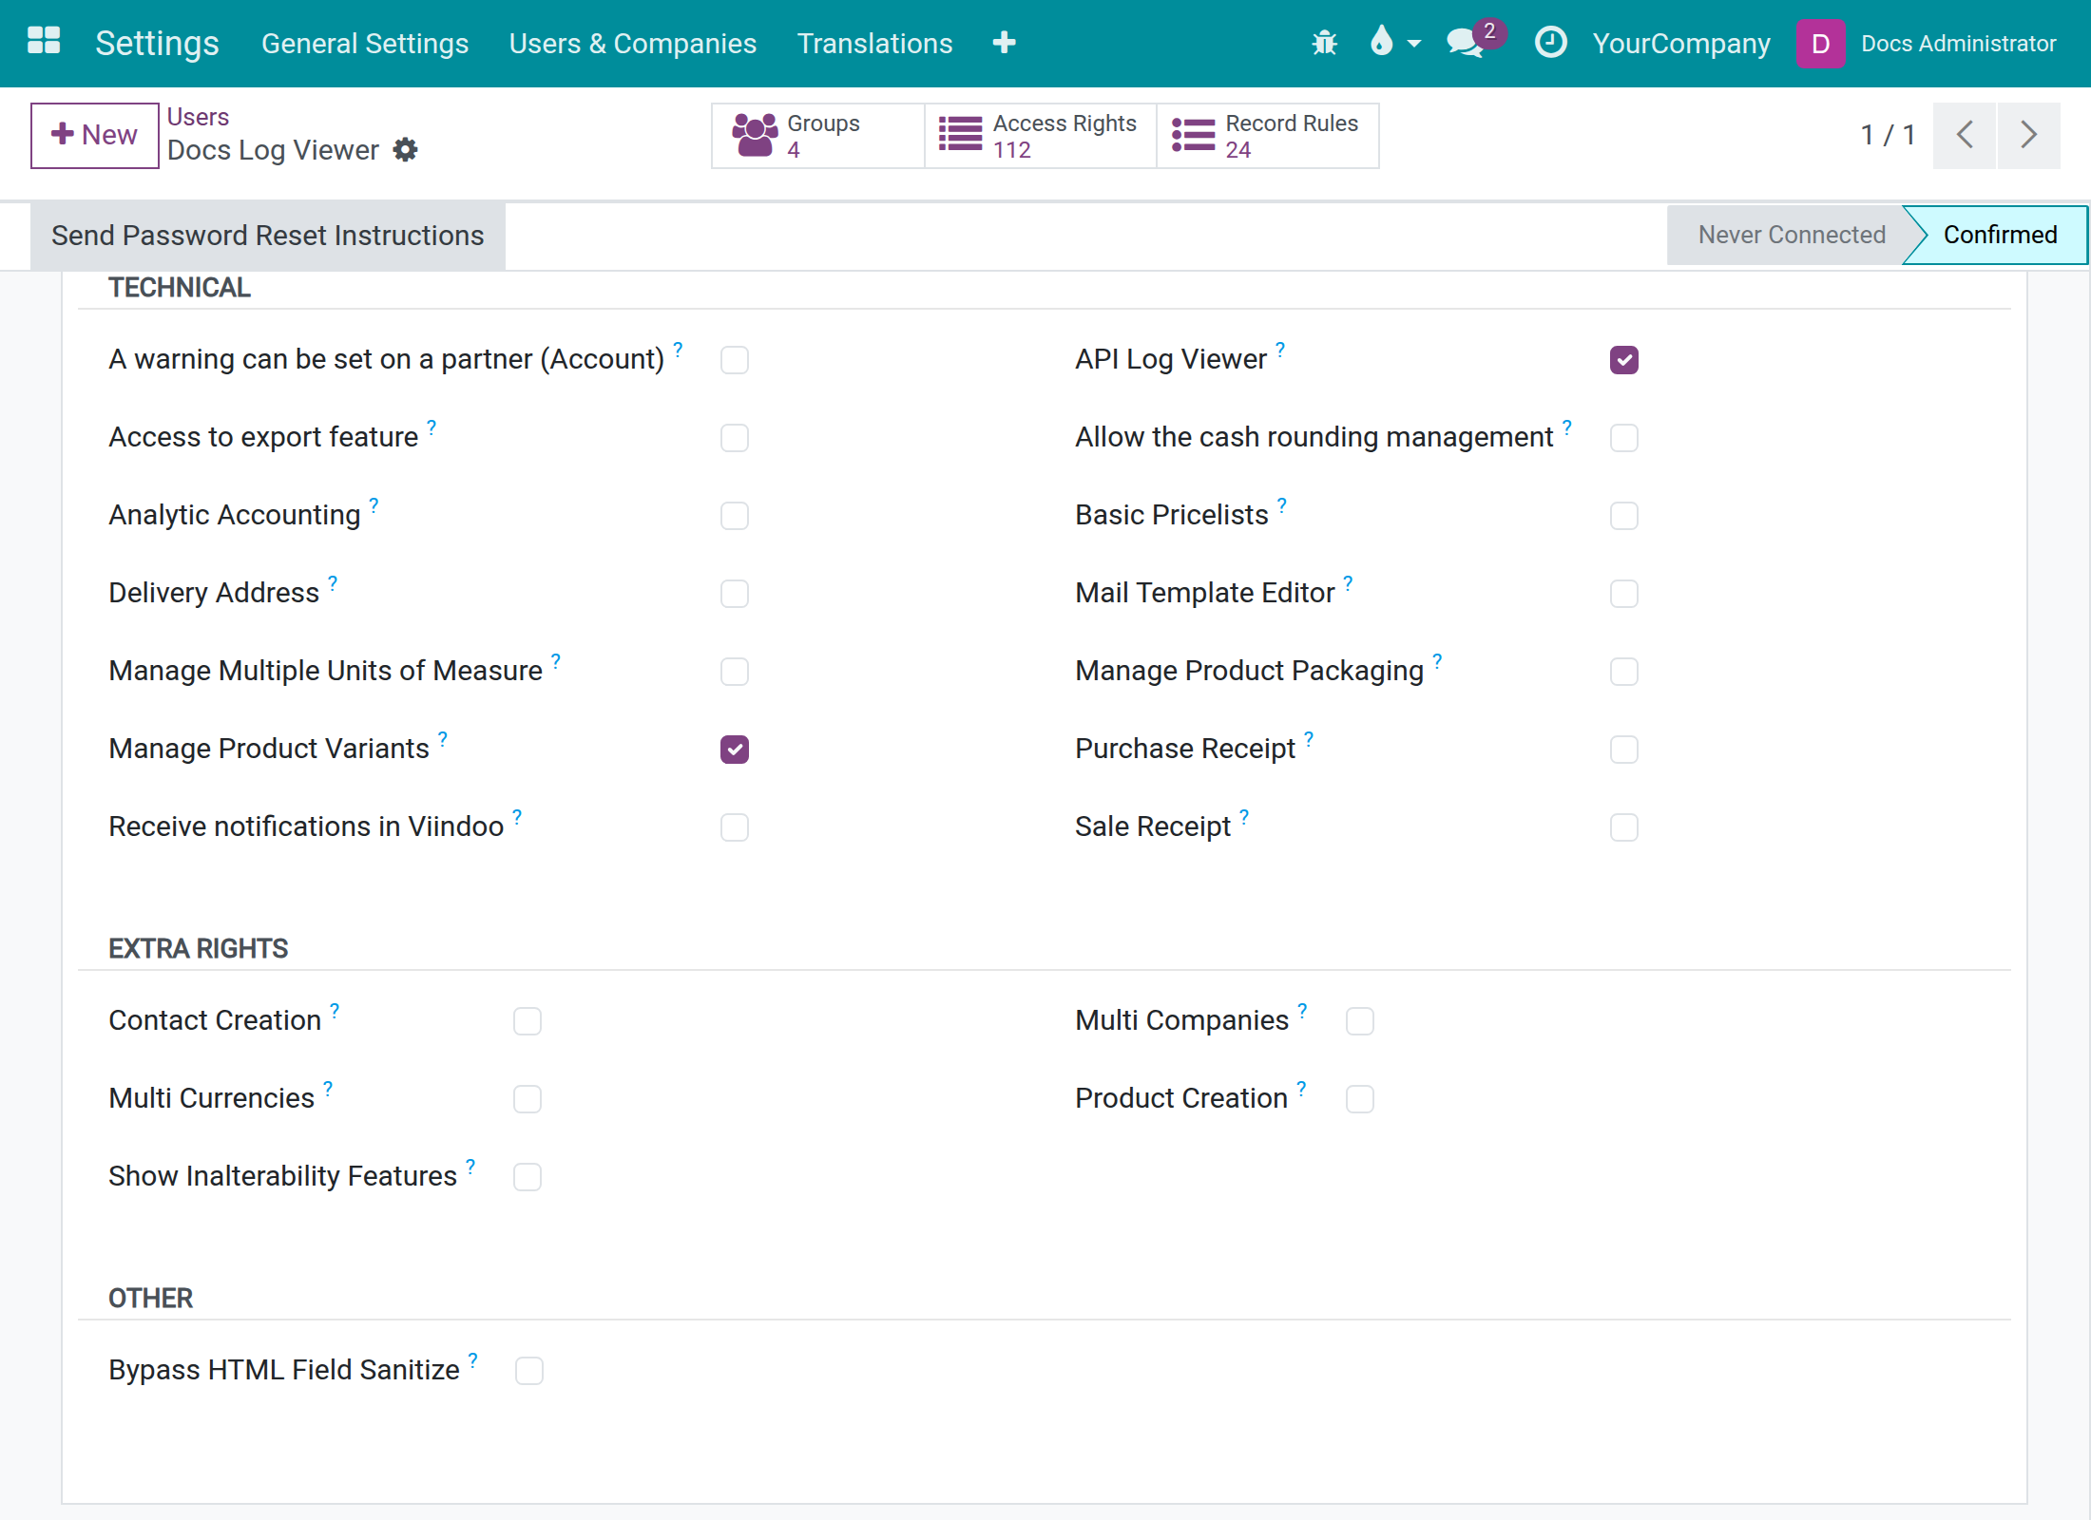The image size is (2091, 1520).
Task: Uncheck Manage Product Variants checkbox
Action: (x=734, y=750)
